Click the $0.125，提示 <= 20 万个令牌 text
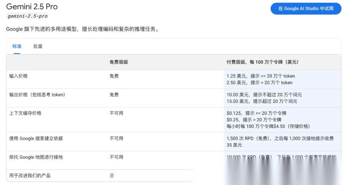Image resolution: width=346 pixels, height=185 pixels. point(256,113)
